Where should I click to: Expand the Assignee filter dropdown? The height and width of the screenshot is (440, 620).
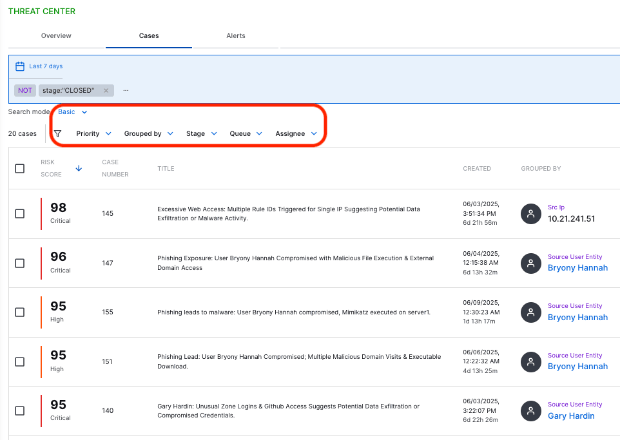pos(296,133)
